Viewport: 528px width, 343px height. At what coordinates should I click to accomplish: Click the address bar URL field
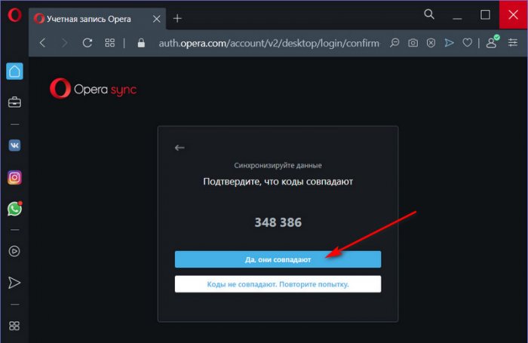pos(264,43)
